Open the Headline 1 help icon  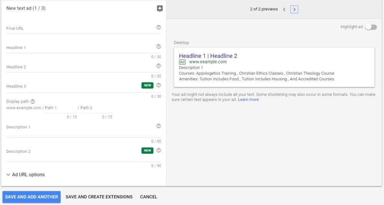tap(159, 46)
